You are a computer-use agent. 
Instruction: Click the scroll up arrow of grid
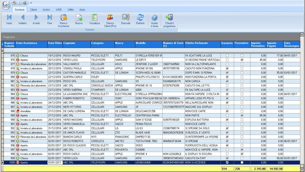coord(302,35)
